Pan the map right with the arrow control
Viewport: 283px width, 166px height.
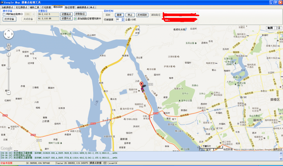pos(12,34)
